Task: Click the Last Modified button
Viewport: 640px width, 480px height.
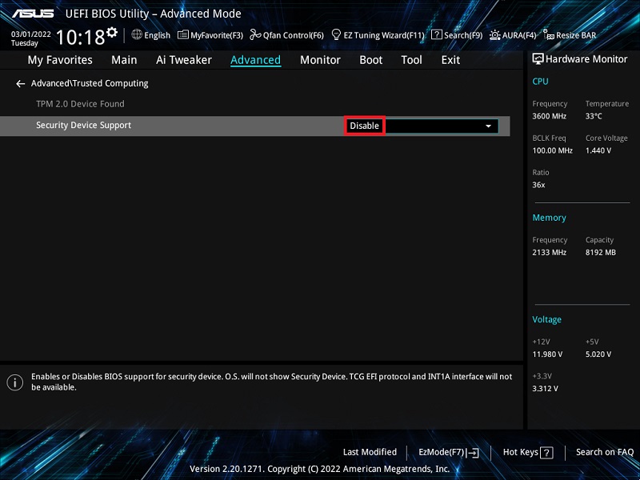Action: (370, 452)
